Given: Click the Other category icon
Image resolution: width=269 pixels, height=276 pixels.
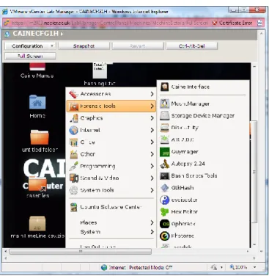Looking at the screenshot, I should [x=73, y=154].
